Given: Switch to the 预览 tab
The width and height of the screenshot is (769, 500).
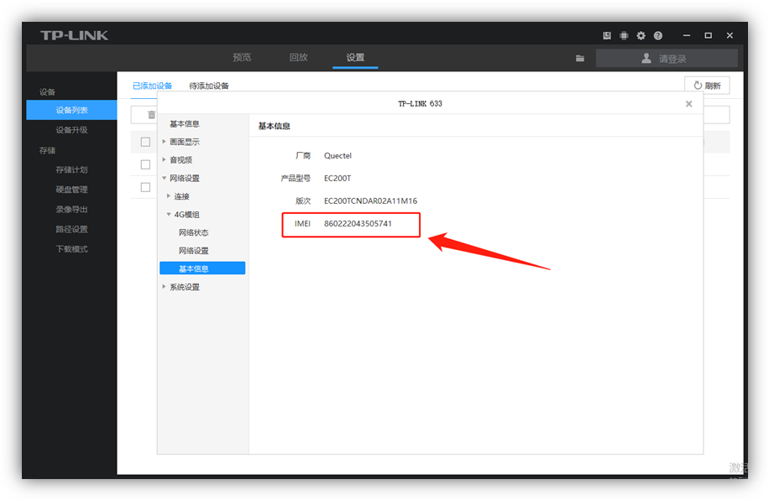Looking at the screenshot, I should click(242, 57).
